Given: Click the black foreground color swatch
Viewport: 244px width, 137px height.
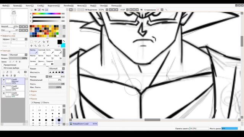Looking at the screenshot, I should (x=59, y=42).
